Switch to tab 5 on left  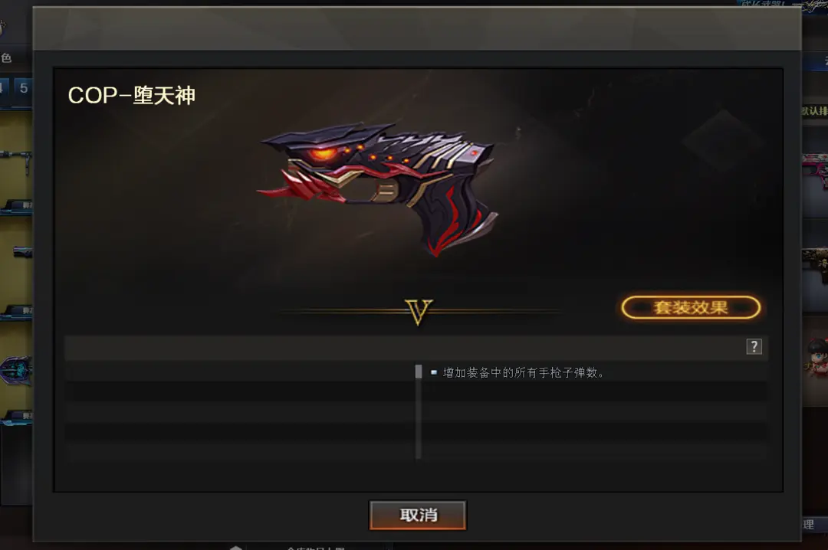pos(23,88)
